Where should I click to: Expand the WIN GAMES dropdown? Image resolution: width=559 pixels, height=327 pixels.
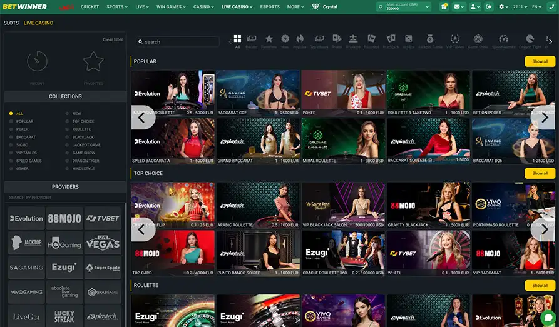click(x=171, y=6)
